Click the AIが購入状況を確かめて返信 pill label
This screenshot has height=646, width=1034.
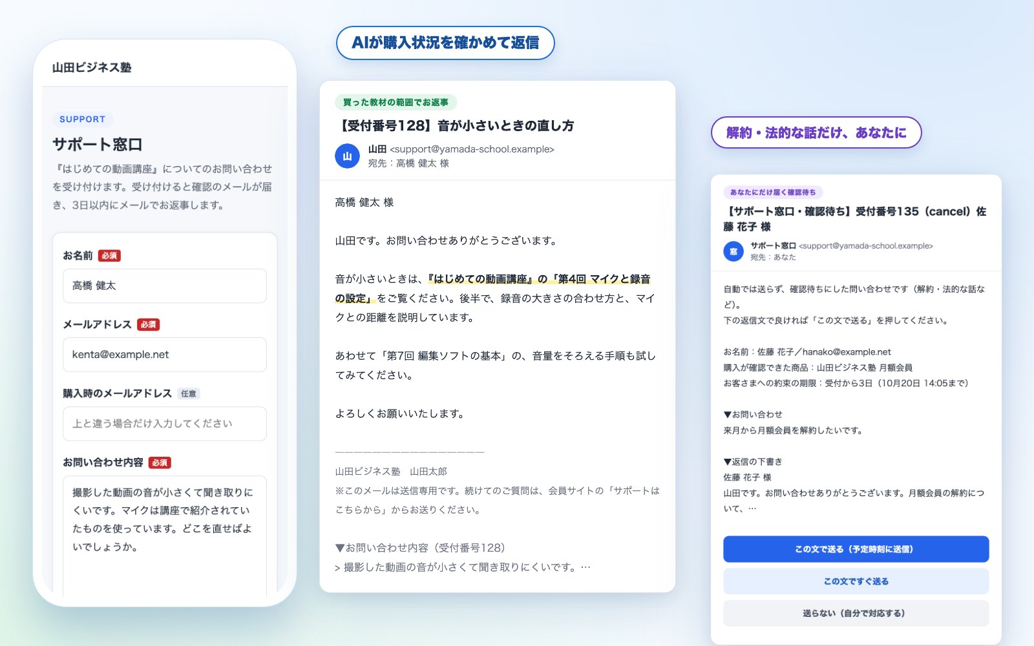point(445,43)
